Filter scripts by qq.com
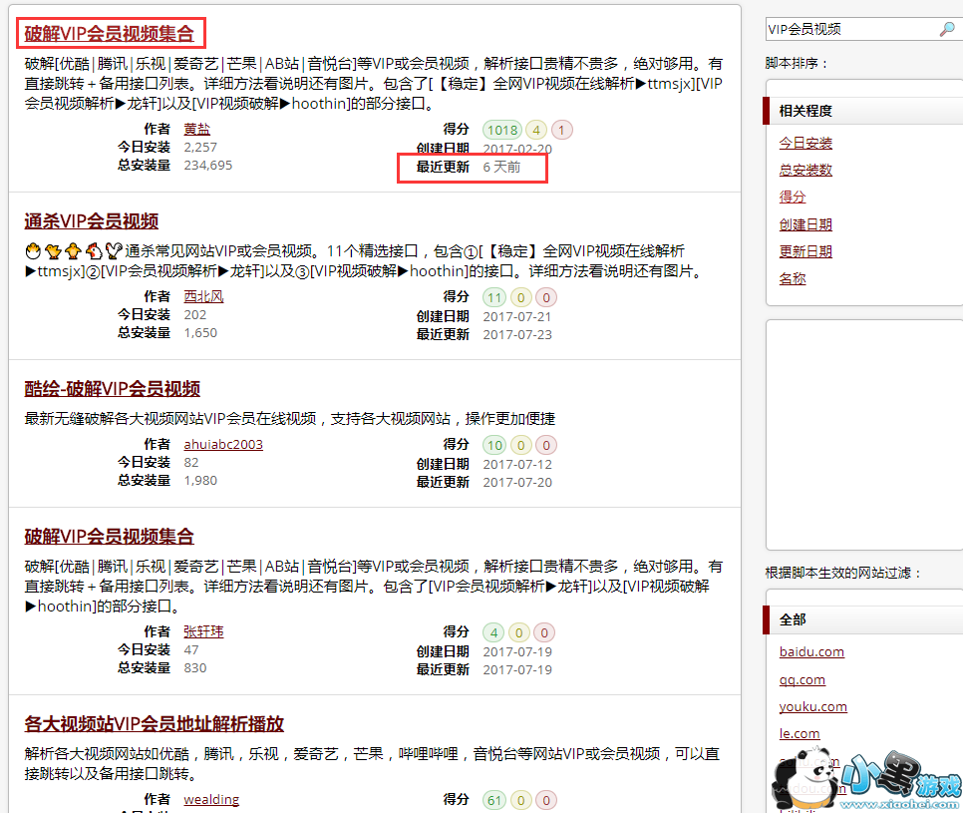Viewport: 963px width, 813px height. click(x=802, y=678)
